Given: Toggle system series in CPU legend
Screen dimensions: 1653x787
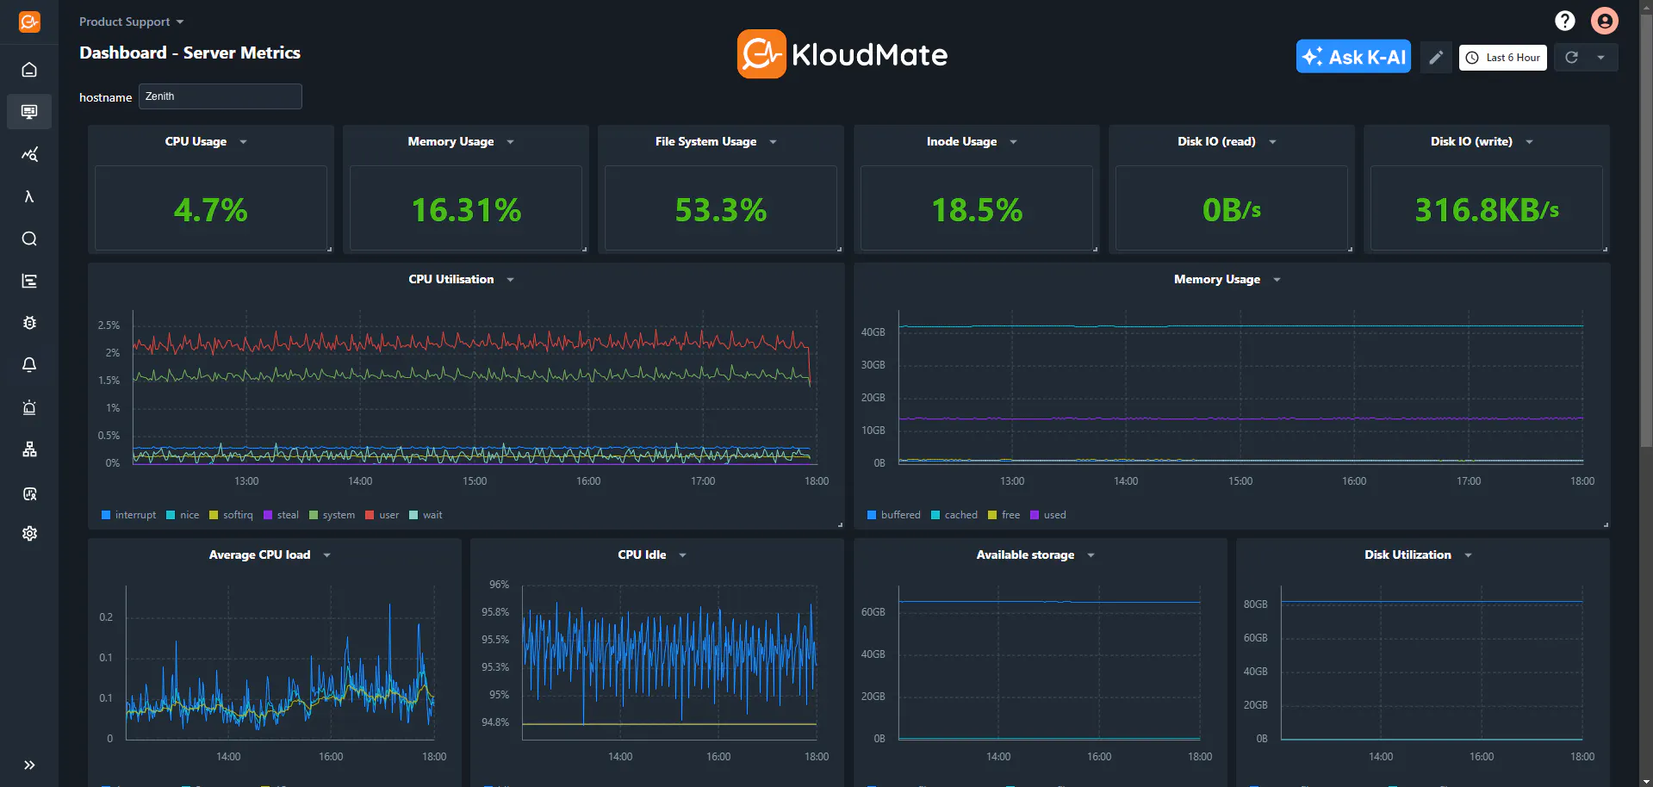Looking at the screenshot, I should click(x=332, y=515).
